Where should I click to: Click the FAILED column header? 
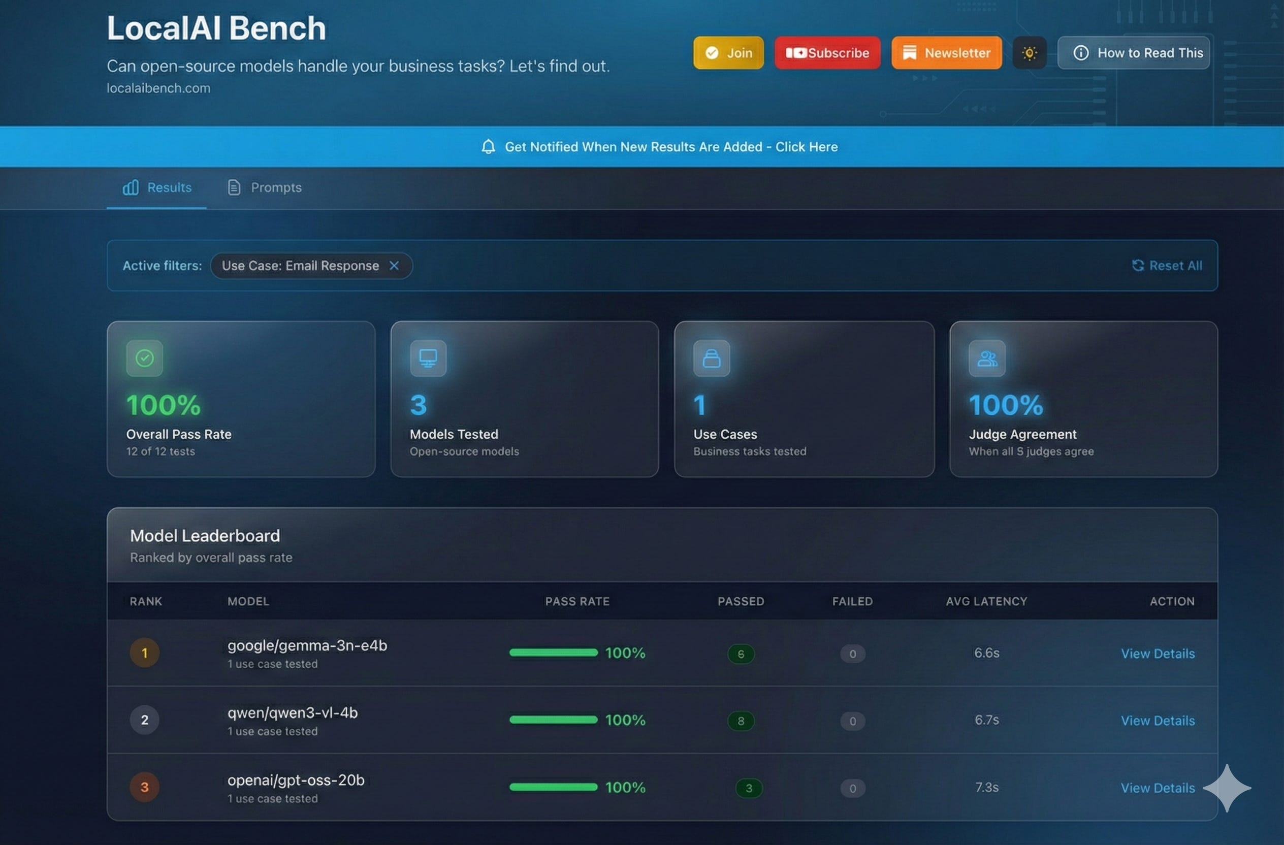click(x=852, y=601)
